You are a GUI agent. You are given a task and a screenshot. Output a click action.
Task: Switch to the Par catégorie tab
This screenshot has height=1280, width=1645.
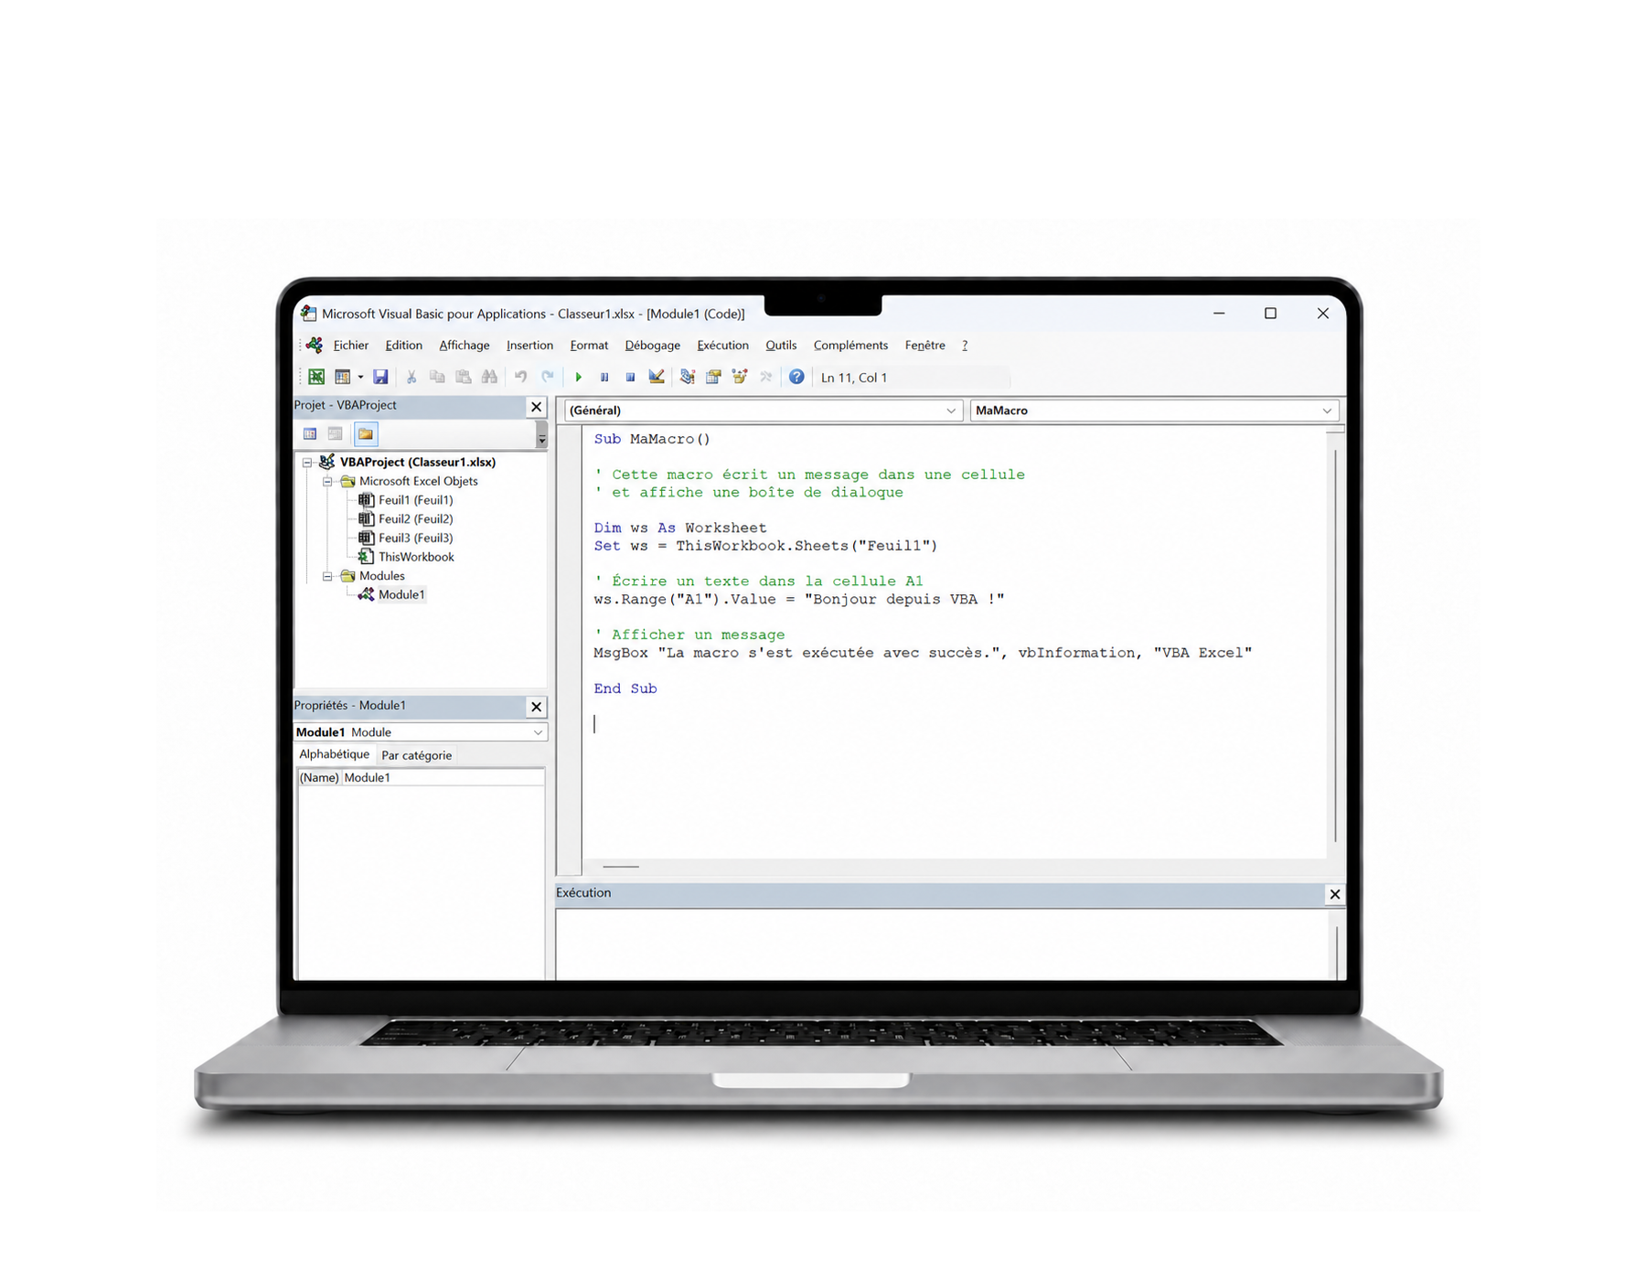tap(416, 755)
